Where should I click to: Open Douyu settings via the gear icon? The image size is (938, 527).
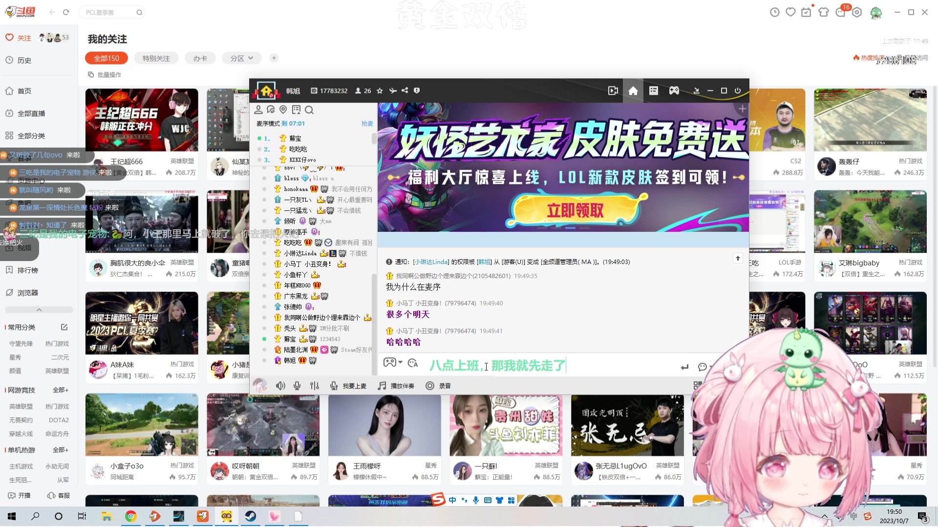coord(856,12)
